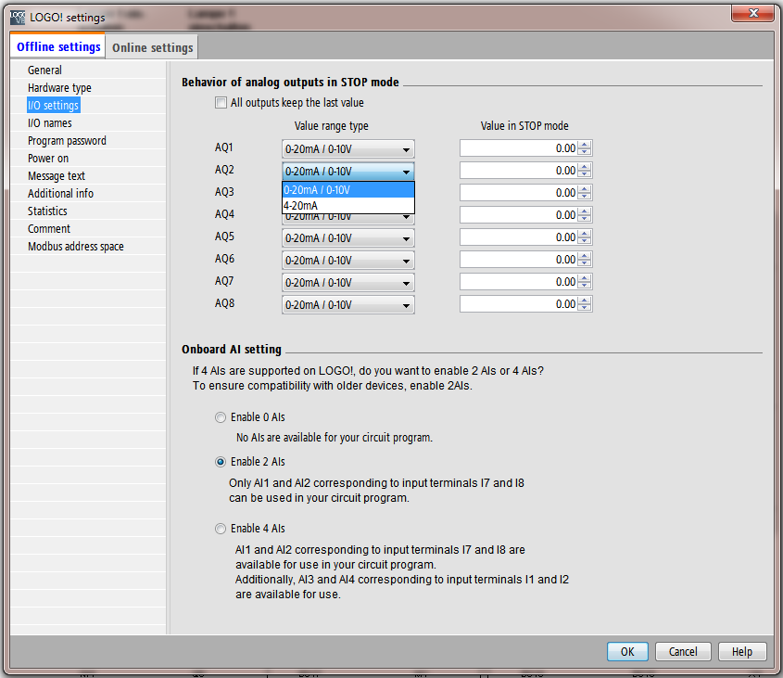783x678 pixels.
Task: Select the 'Enable 2 AIs' radio button
Action: [x=221, y=462]
